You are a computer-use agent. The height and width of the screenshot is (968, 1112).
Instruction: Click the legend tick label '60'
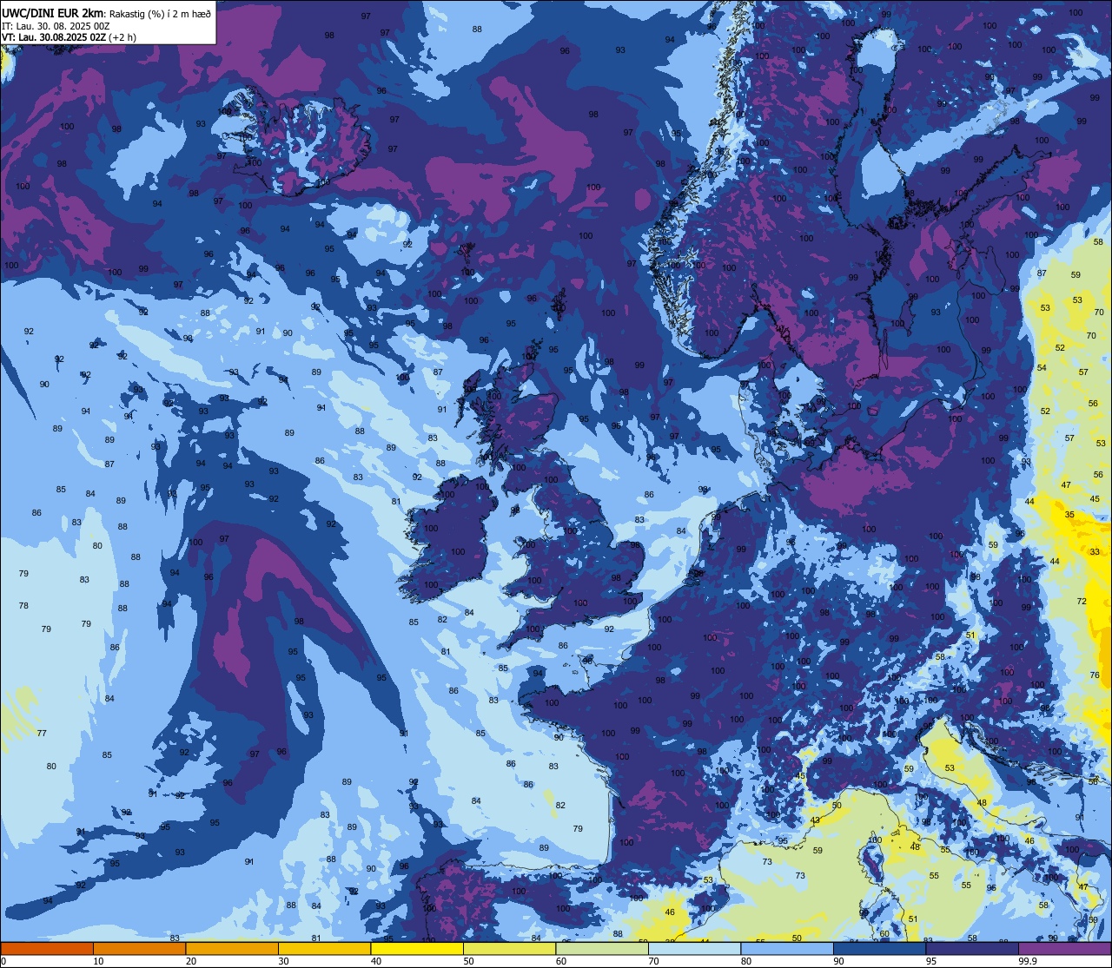[561, 961]
